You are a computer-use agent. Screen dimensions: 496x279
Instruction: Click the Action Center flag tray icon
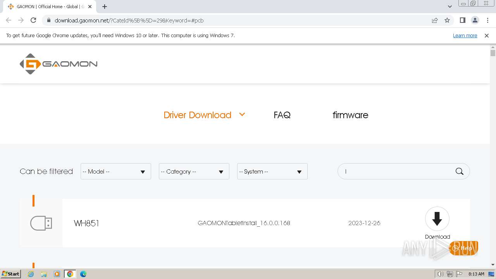pos(459,274)
